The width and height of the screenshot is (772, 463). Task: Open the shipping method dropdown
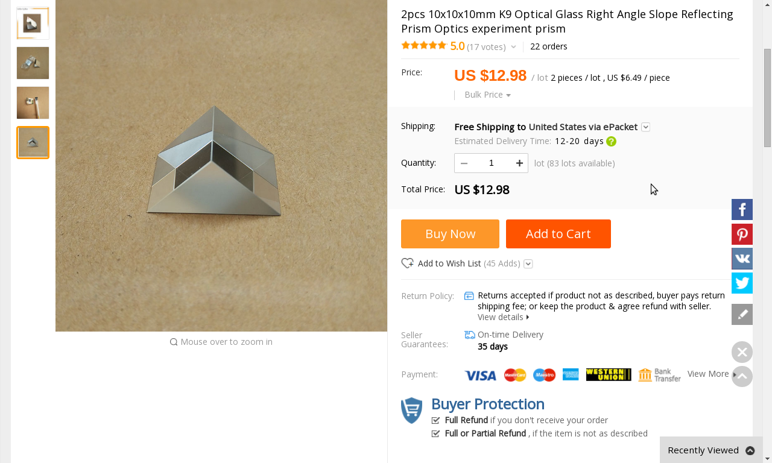[x=645, y=127]
